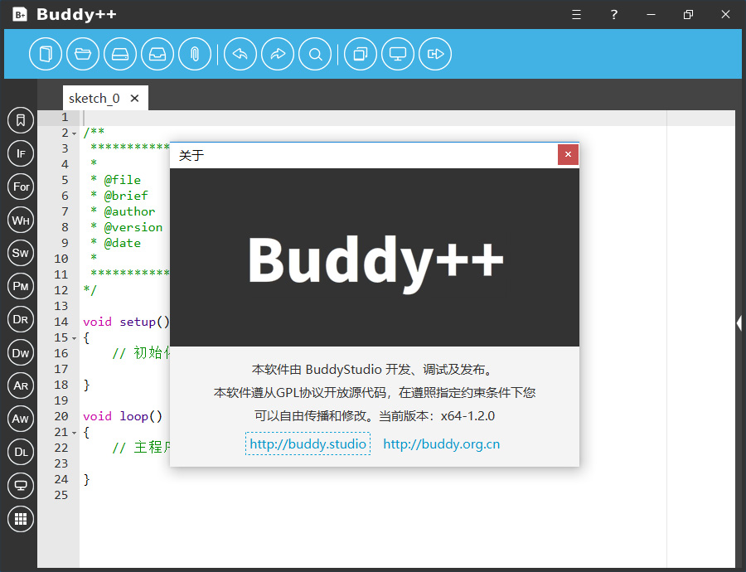Click the DL sidebar button
Image resolution: width=746 pixels, height=572 pixels.
(21, 452)
